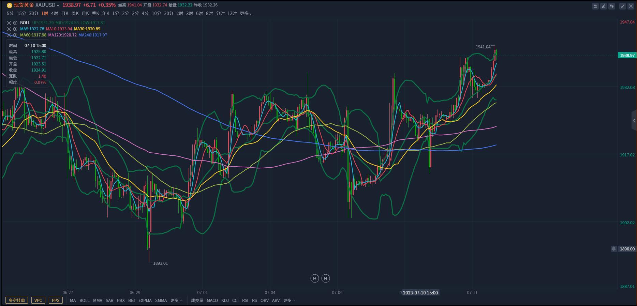637x306 pixels.
Task: Toggle the MMV indicator
Action: pyautogui.click(x=98, y=301)
